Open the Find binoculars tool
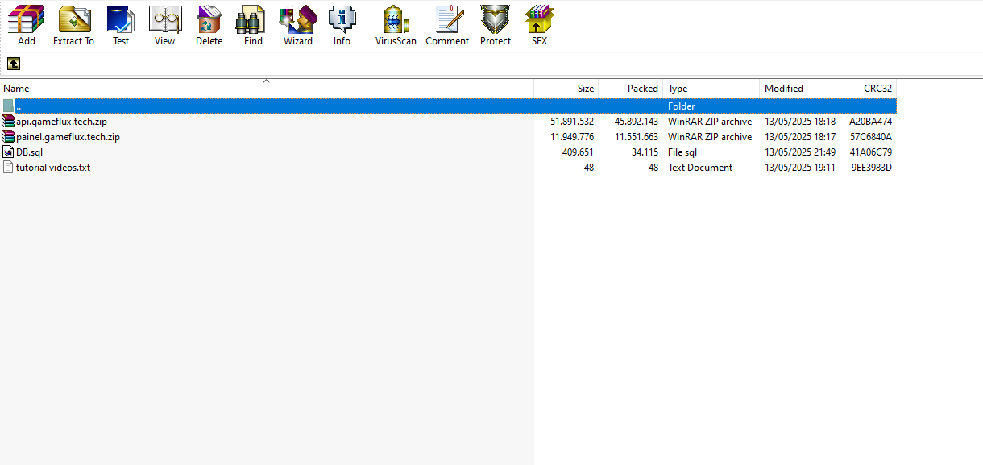Viewport: 983px width, 465px height. pyautogui.click(x=253, y=24)
